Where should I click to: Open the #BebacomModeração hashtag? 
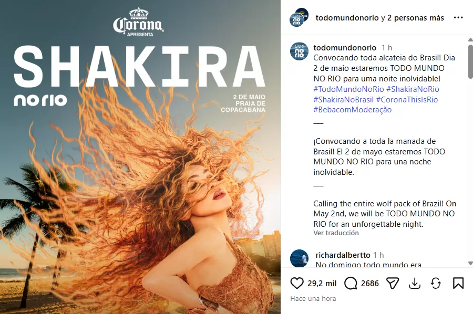352,110
